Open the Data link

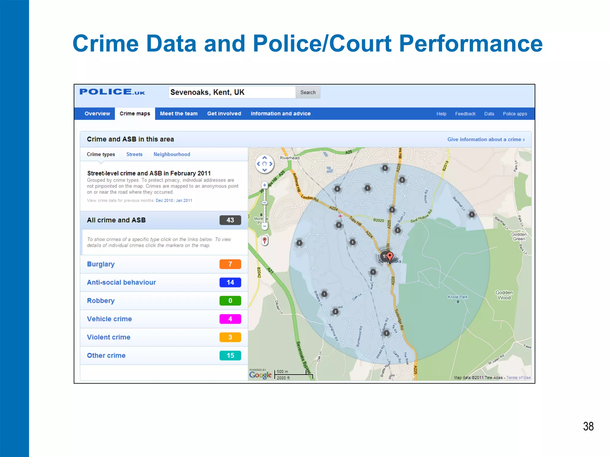pos(489,114)
